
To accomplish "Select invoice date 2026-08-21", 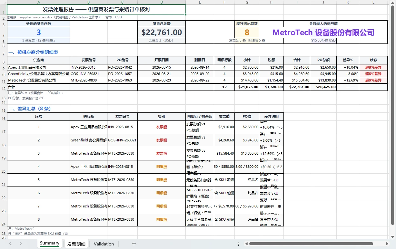I will pos(162,74).
